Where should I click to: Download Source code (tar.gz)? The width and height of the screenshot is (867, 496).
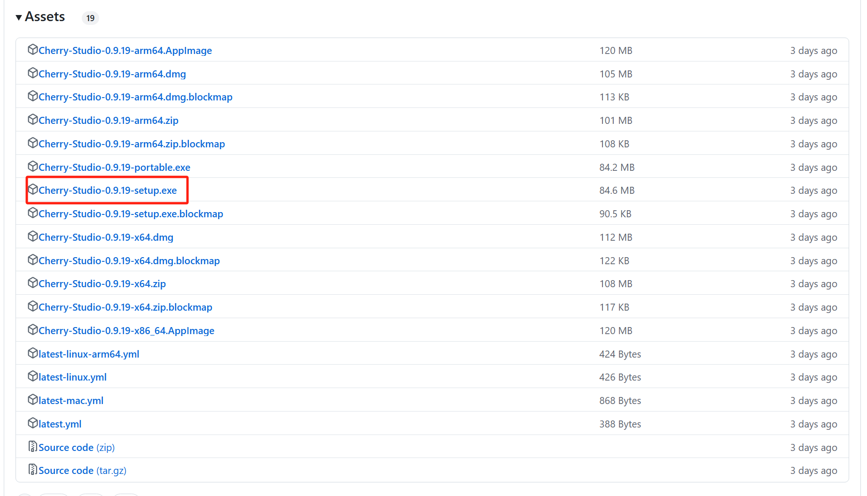point(82,470)
